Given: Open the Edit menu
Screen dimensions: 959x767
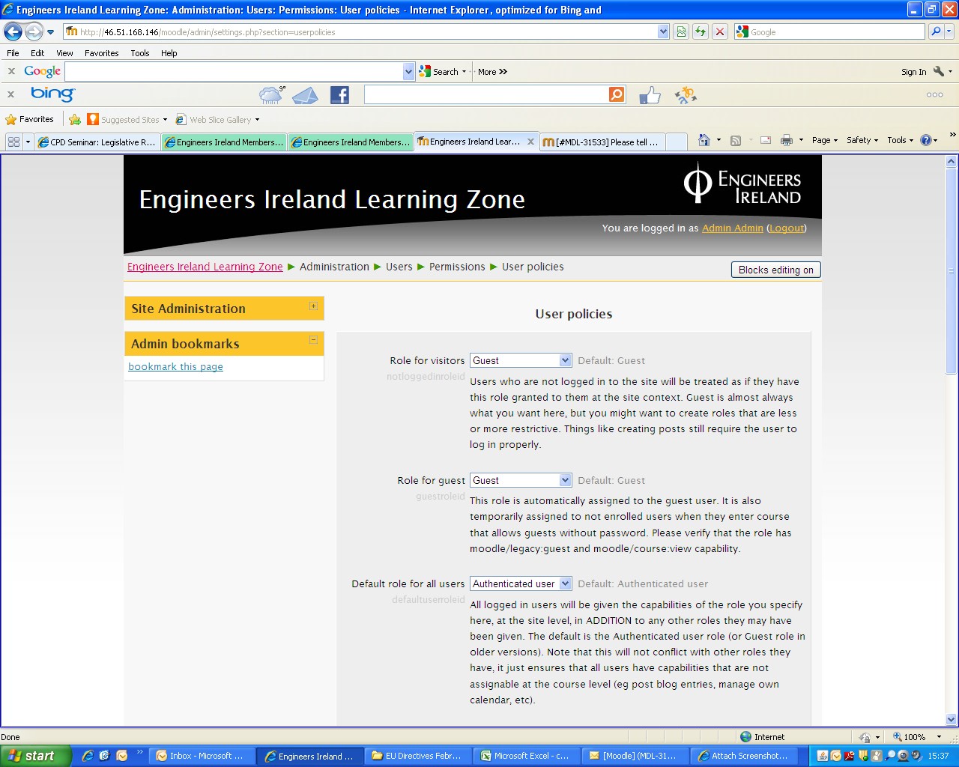Looking at the screenshot, I should [37, 53].
